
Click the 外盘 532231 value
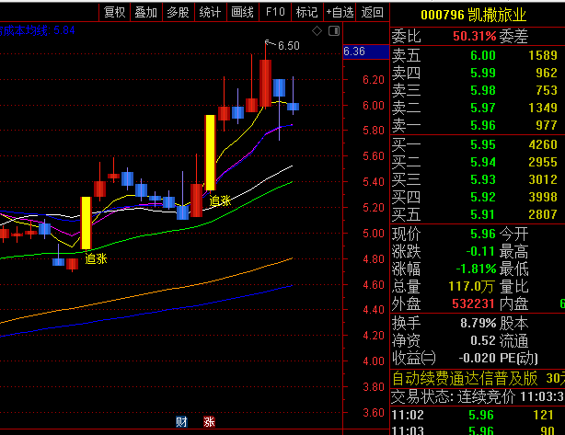[x=473, y=303]
